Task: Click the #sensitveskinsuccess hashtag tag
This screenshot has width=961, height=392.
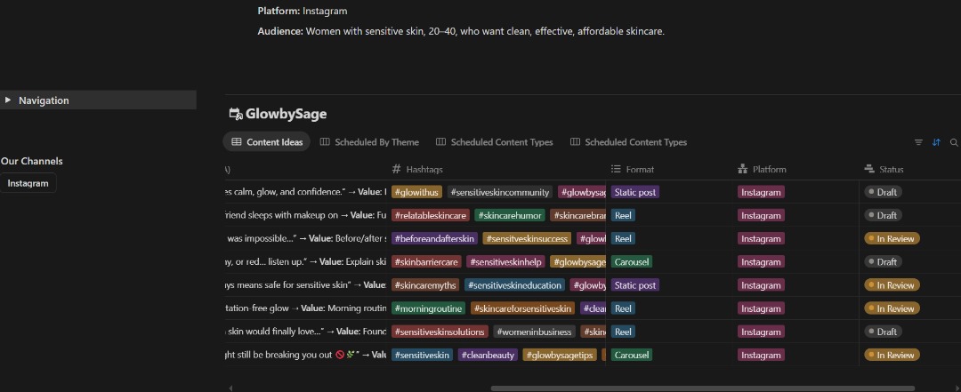Action: point(527,239)
